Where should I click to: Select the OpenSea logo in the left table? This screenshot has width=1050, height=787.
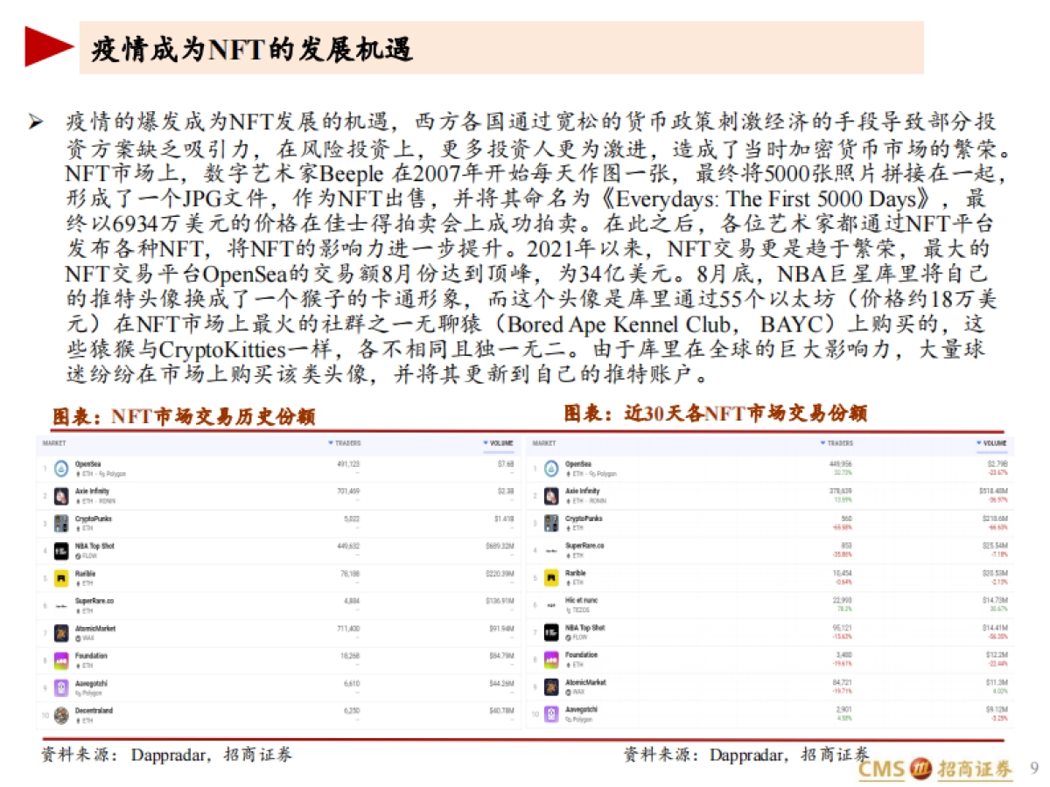click(x=62, y=467)
